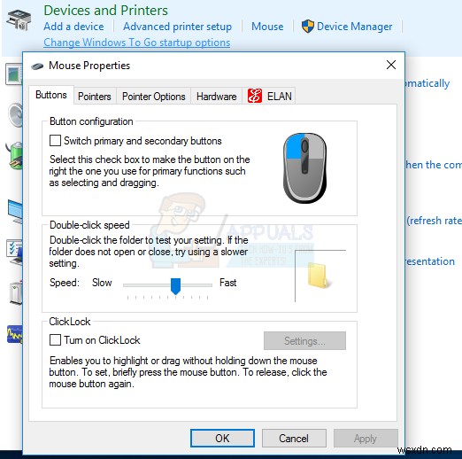Select the Buttons tab
The height and width of the screenshot is (459, 462).
pos(51,95)
